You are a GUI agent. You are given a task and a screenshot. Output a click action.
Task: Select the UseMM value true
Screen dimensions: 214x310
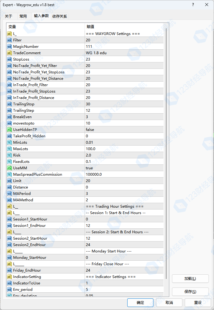[124, 168]
